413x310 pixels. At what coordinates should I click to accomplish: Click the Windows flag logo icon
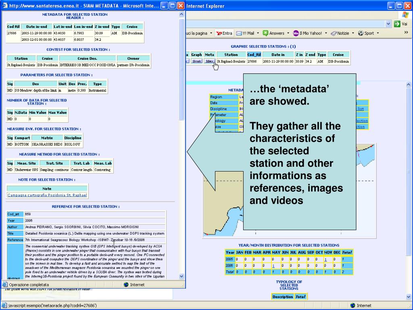pos(405,15)
